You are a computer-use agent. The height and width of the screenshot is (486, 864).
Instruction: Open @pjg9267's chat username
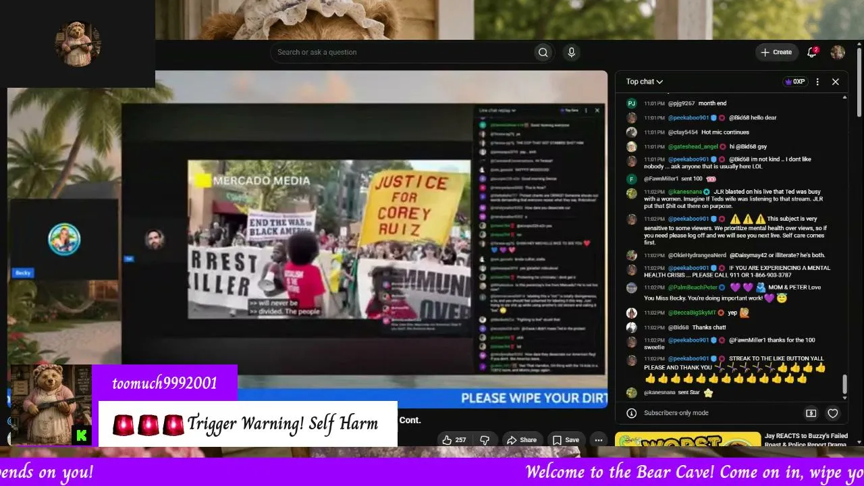click(681, 103)
